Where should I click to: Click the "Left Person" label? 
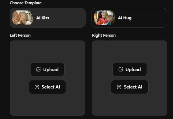pos(20,35)
